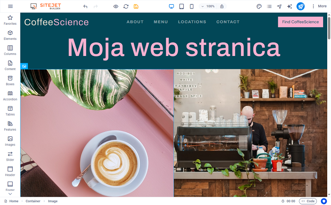Viewport: 331px width, 205px height.
Task: Publish site with rocket icon
Action: 301,6
